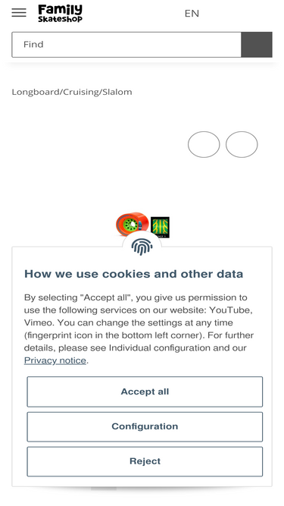Select the orange wheel product thumbnail
The height and width of the screenshot is (506, 284).
tap(133, 224)
